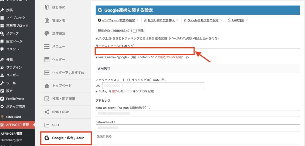Viewport: 305px width, 146px height.
Task: Click the grid icon beside 再利用ブロック
Action: coord(2,26)
